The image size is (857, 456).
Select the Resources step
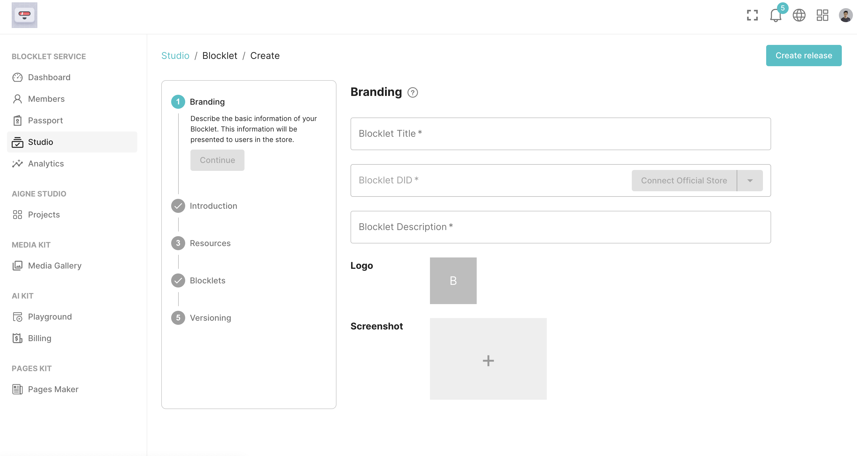tap(210, 243)
